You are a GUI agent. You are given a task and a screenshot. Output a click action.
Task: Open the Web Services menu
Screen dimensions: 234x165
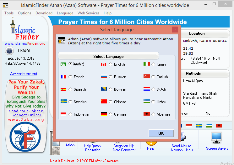[88, 13]
